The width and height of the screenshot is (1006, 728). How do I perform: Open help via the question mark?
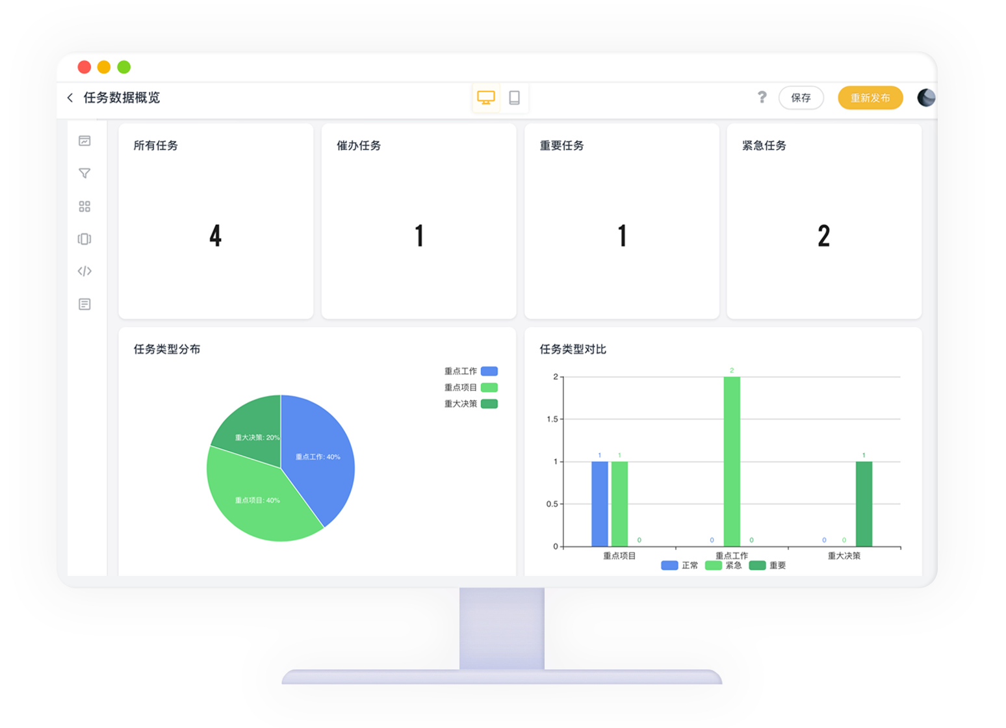point(762,97)
